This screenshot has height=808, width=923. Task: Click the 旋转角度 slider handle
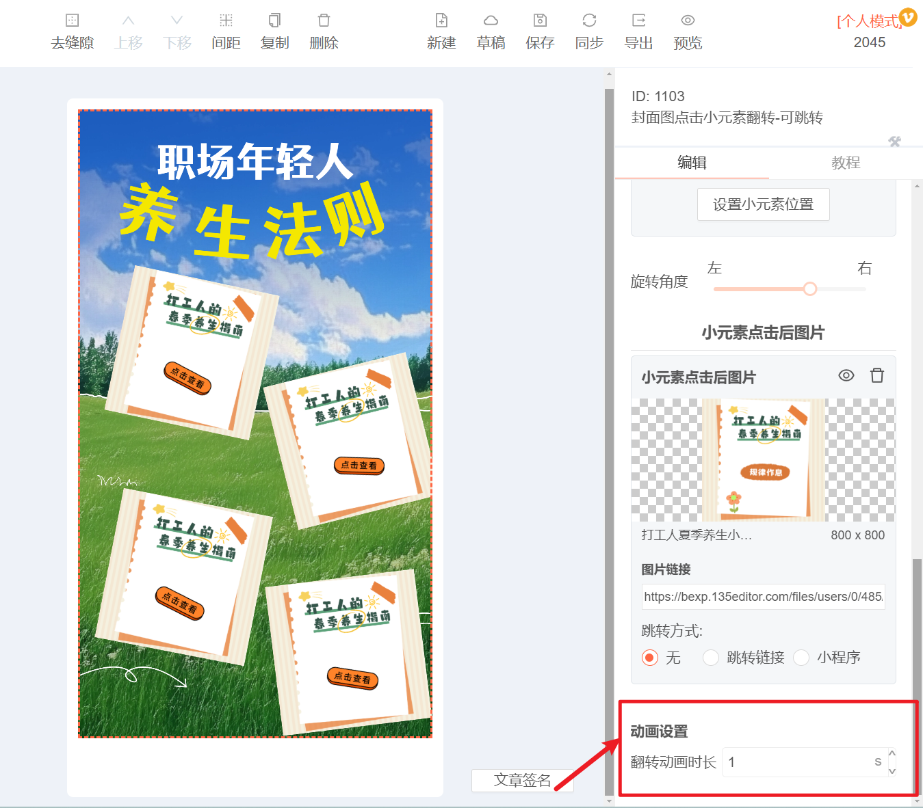(810, 288)
